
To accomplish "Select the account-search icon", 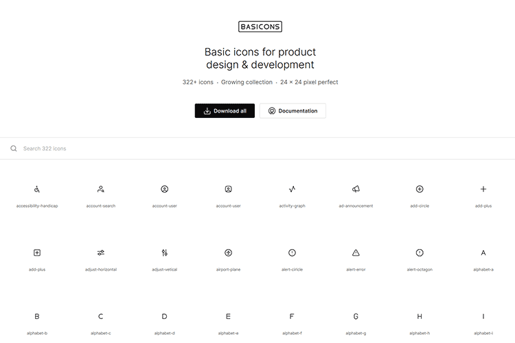I will click(x=101, y=189).
